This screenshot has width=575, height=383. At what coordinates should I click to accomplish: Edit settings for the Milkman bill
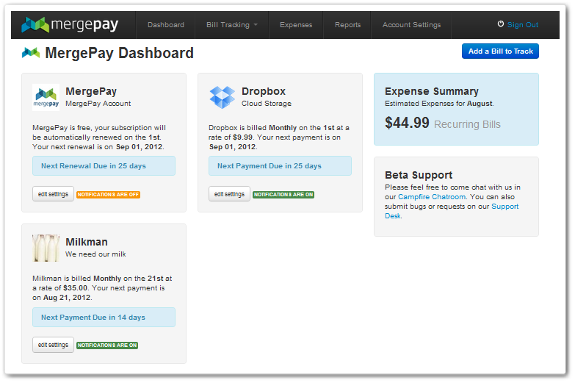tap(53, 345)
